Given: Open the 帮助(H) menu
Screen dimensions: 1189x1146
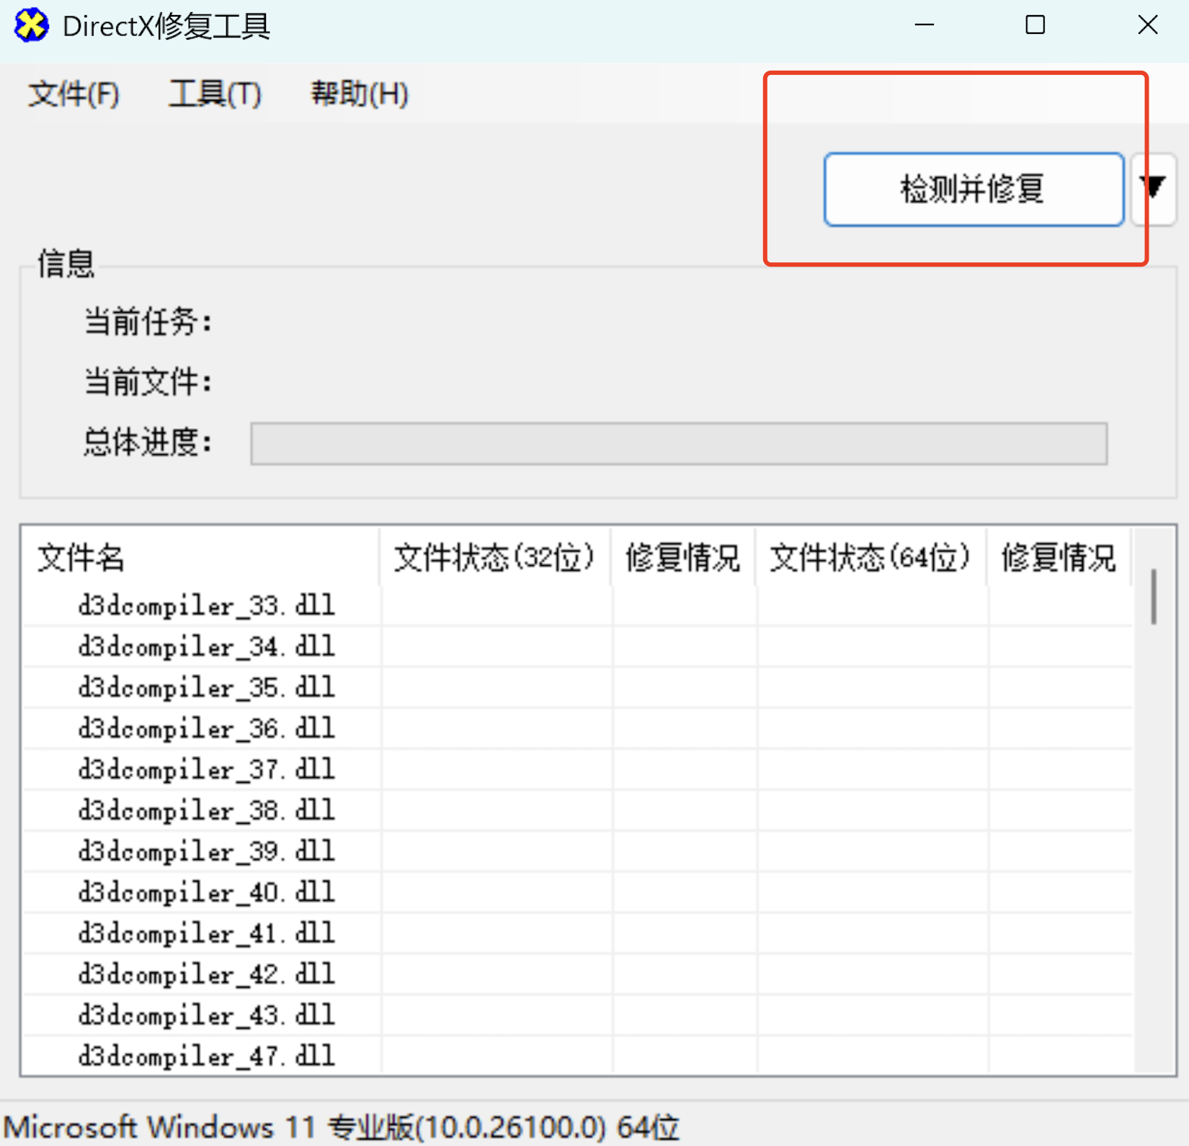Looking at the screenshot, I should click(358, 94).
